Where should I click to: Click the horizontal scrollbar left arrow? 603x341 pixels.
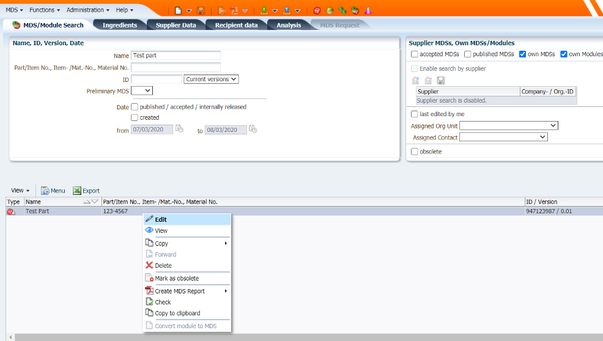click(10, 337)
